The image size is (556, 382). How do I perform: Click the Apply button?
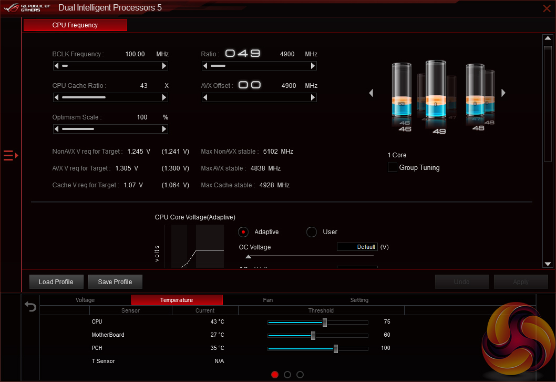pyautogui.click(x=521, y=282)
